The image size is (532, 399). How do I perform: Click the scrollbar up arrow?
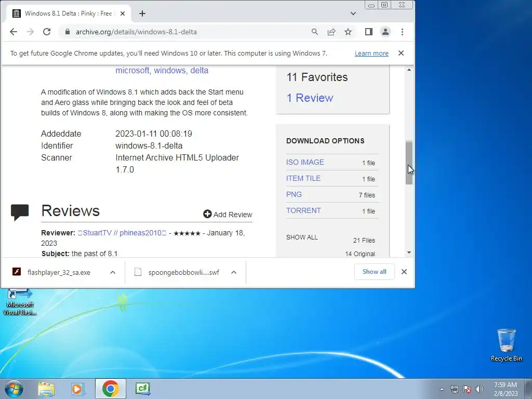pos(409,70)
